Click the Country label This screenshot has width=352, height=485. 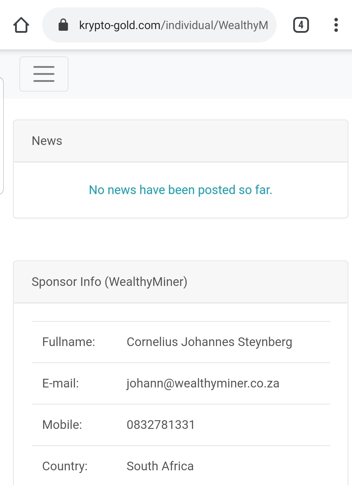coord(65,466)
